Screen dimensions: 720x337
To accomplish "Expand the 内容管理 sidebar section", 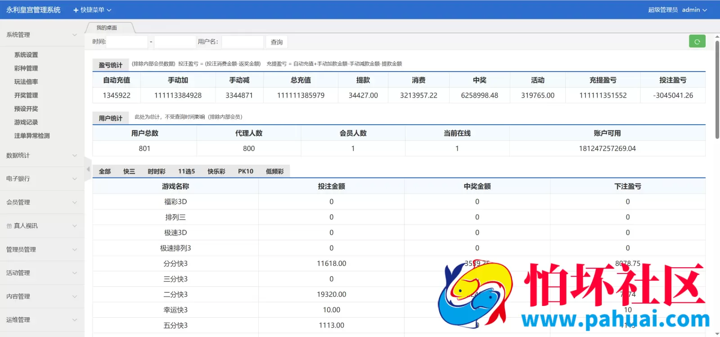I will click(x=42, y=296).
